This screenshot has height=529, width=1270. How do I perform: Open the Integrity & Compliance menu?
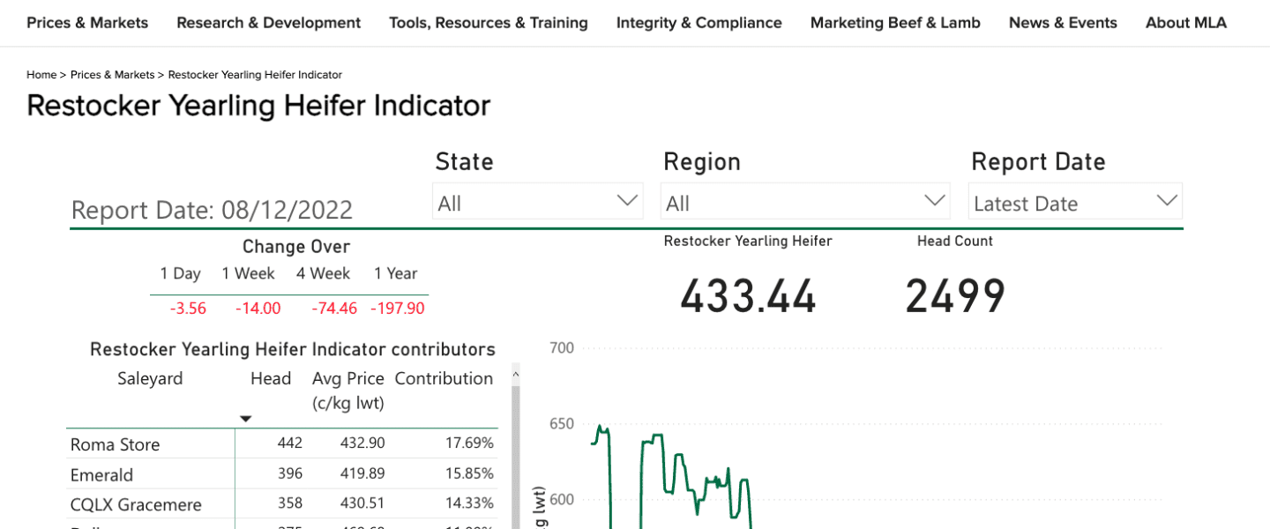point(699,23)
